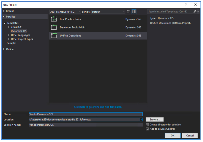
Task: Click the Browse... button
Action: pos(155,120)
